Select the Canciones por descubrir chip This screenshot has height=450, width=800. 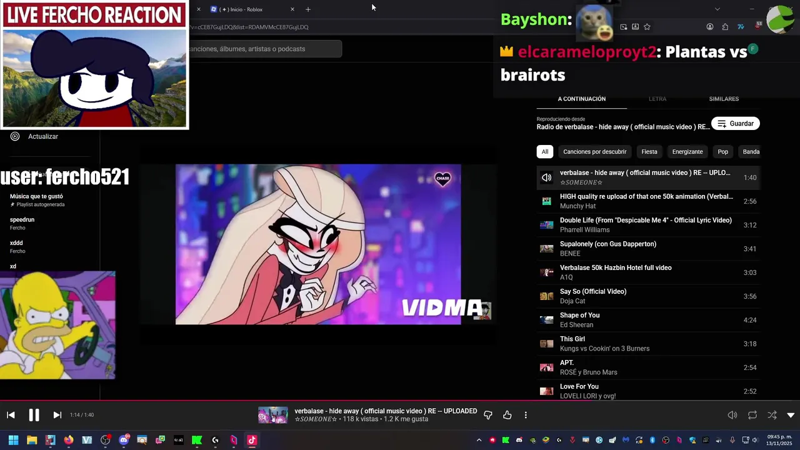pyautogui.click(x=594, y=152)
